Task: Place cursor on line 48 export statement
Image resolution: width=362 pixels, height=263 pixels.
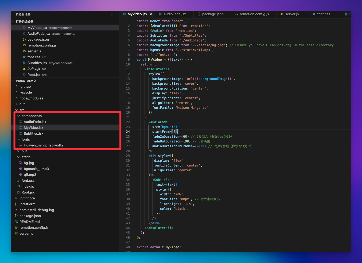Action: (x=159, y=247)
